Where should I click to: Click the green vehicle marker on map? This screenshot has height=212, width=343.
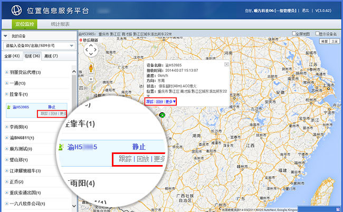coord(162,115)
